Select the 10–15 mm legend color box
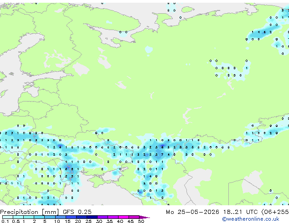The width and height of the screenshot is (289, 223). coord(60,217)
